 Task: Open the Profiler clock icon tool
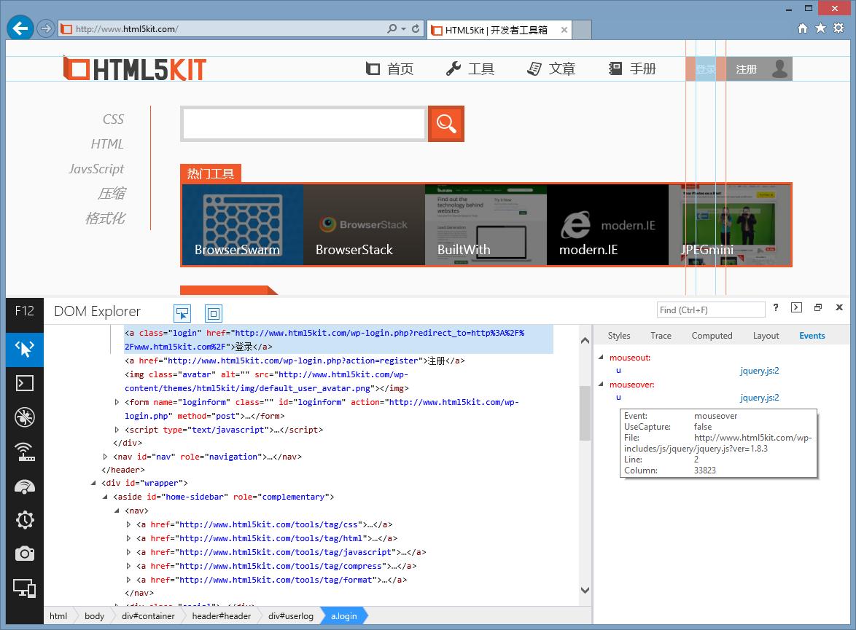(25, 520)
